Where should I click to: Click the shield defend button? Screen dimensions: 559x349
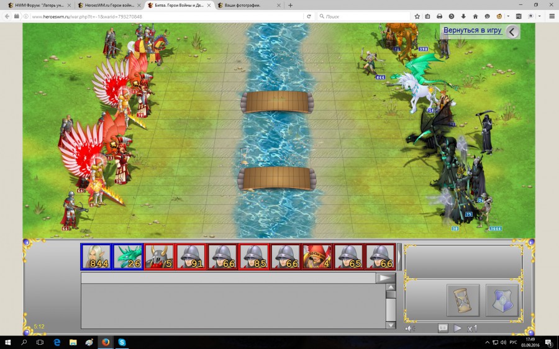pos(502,300)
